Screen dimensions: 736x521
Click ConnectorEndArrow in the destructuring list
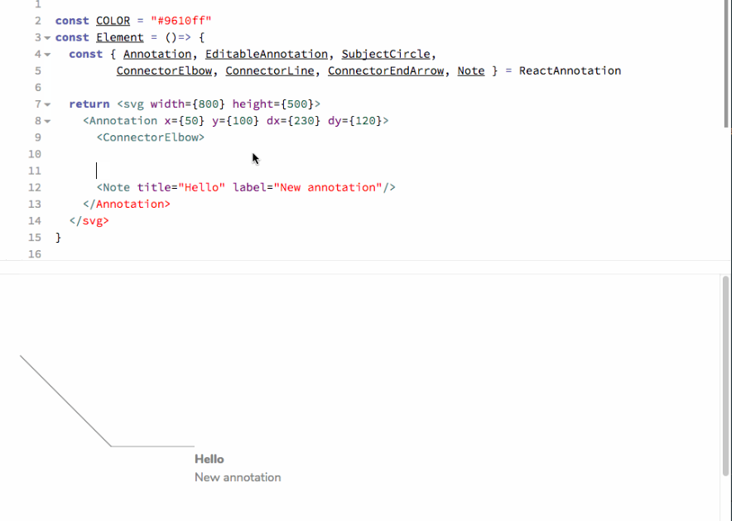[386, 70]
